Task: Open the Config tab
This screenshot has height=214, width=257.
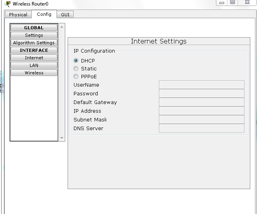Action: tap(44, 14)
